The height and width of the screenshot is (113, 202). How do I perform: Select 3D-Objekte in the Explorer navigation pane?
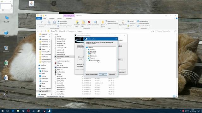(45, 71)
